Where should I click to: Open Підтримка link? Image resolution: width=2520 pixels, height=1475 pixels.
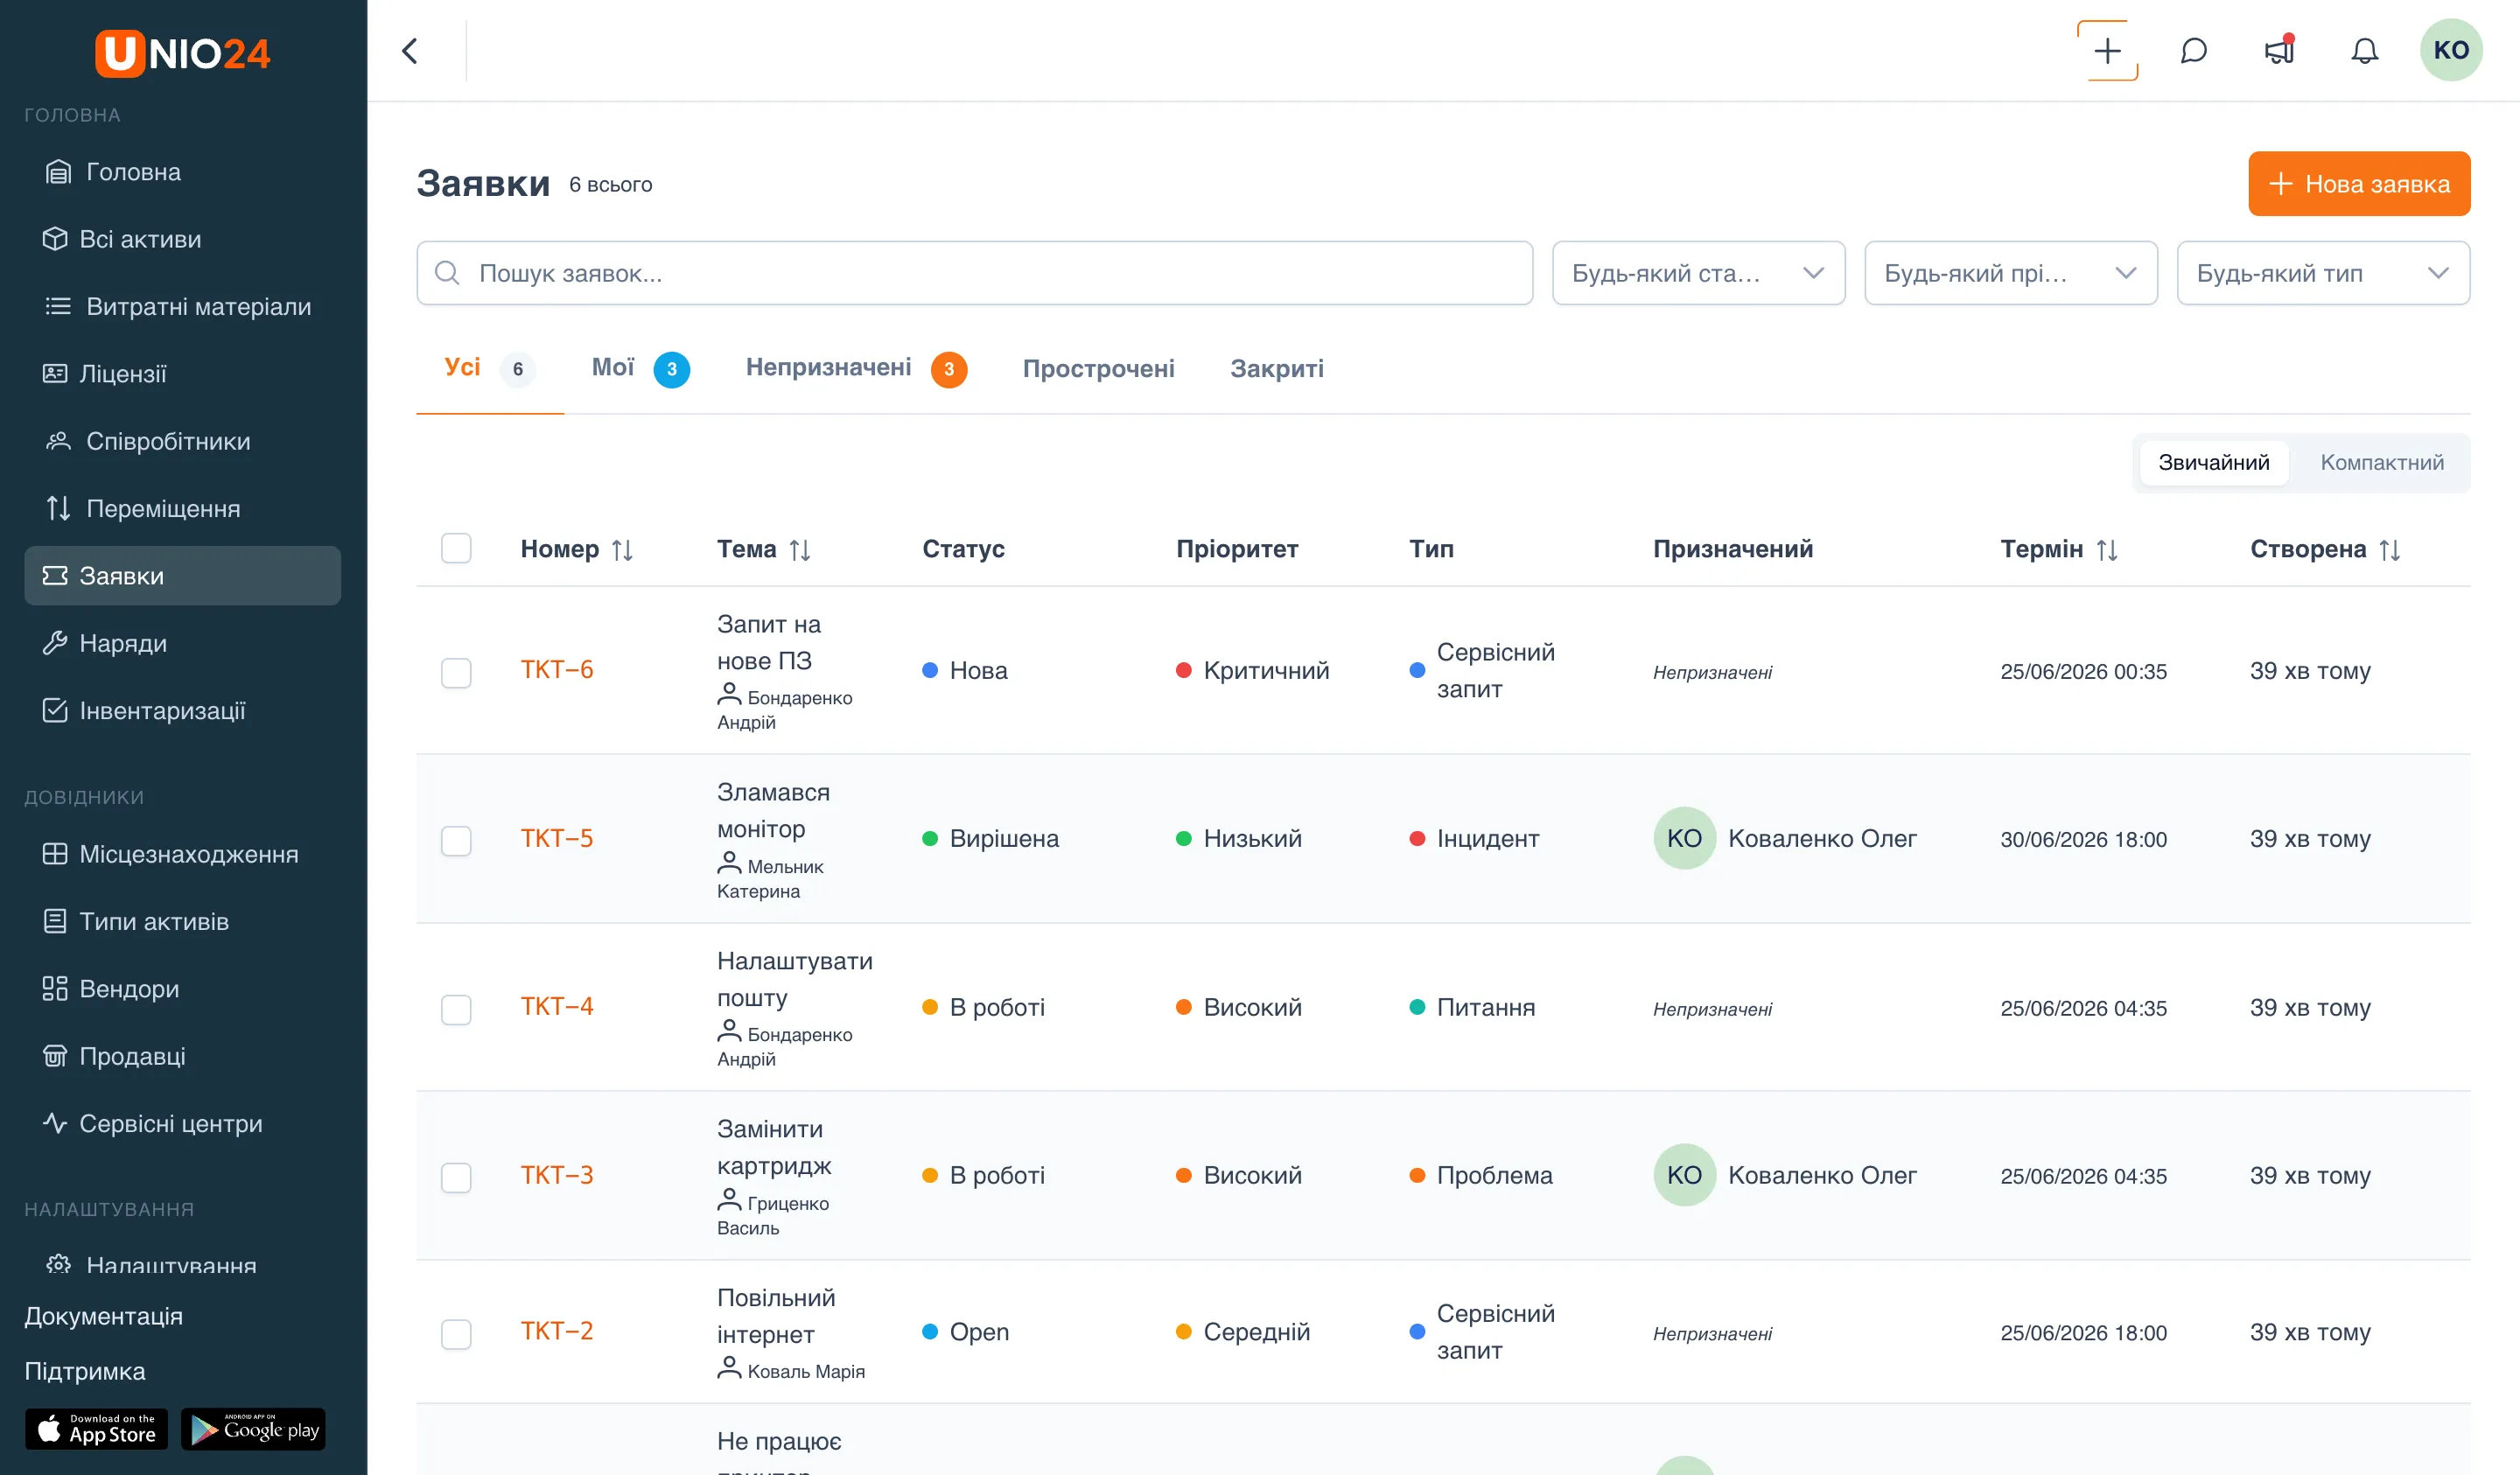pyautogui.click(x=85, y=1371)
